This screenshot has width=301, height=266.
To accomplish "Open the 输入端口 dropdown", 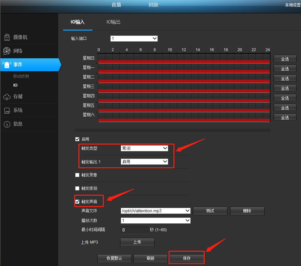I will [x=134, y=39].
